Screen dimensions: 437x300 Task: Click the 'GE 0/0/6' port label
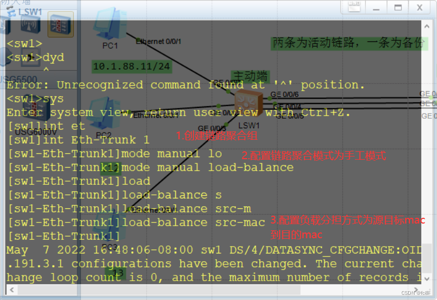tap(284, 95)
